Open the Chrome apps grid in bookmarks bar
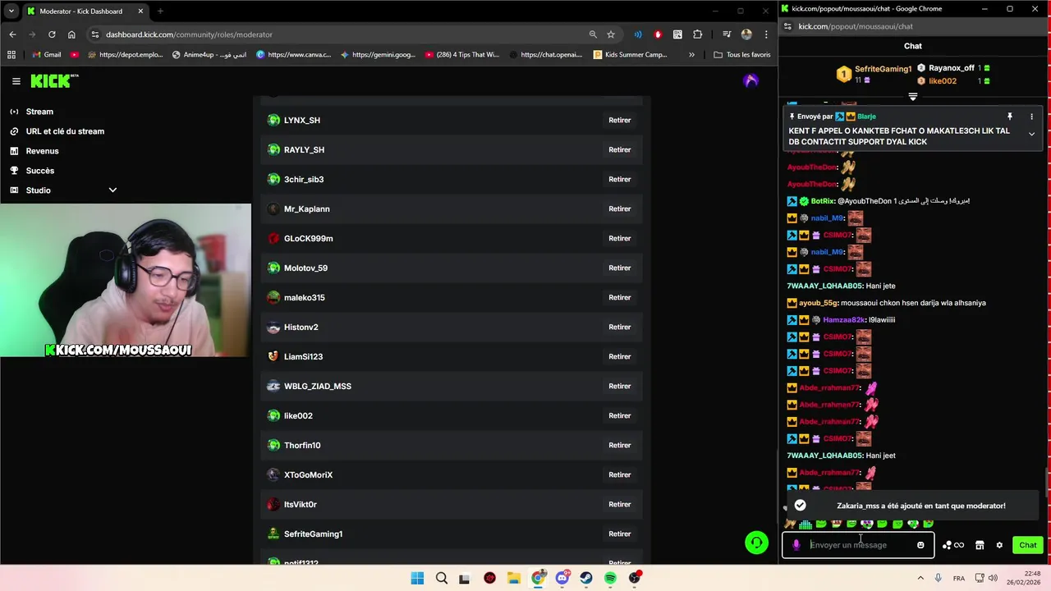1051x591 pixels. (11, 55)
